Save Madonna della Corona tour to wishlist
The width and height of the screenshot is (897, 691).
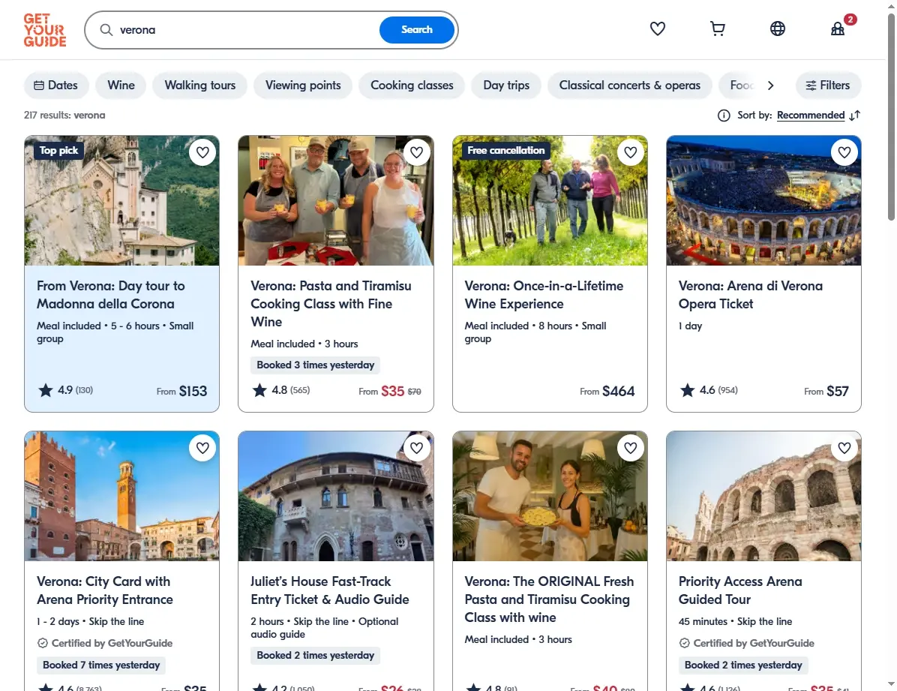pyautogui.click(x=202, y=152)
